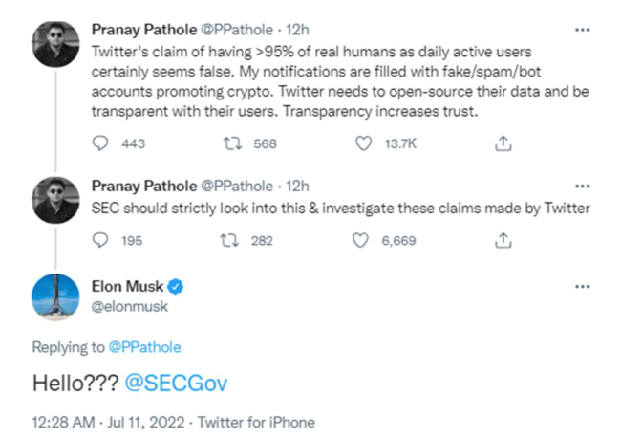Image resolution: width=621 pixels, height=439 pixels.
Task: Reply to the SEC investigation tweet
Action: (x=102, y=241)
